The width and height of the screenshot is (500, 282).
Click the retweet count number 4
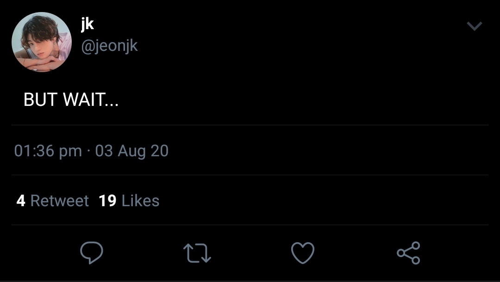click(21, 201)
